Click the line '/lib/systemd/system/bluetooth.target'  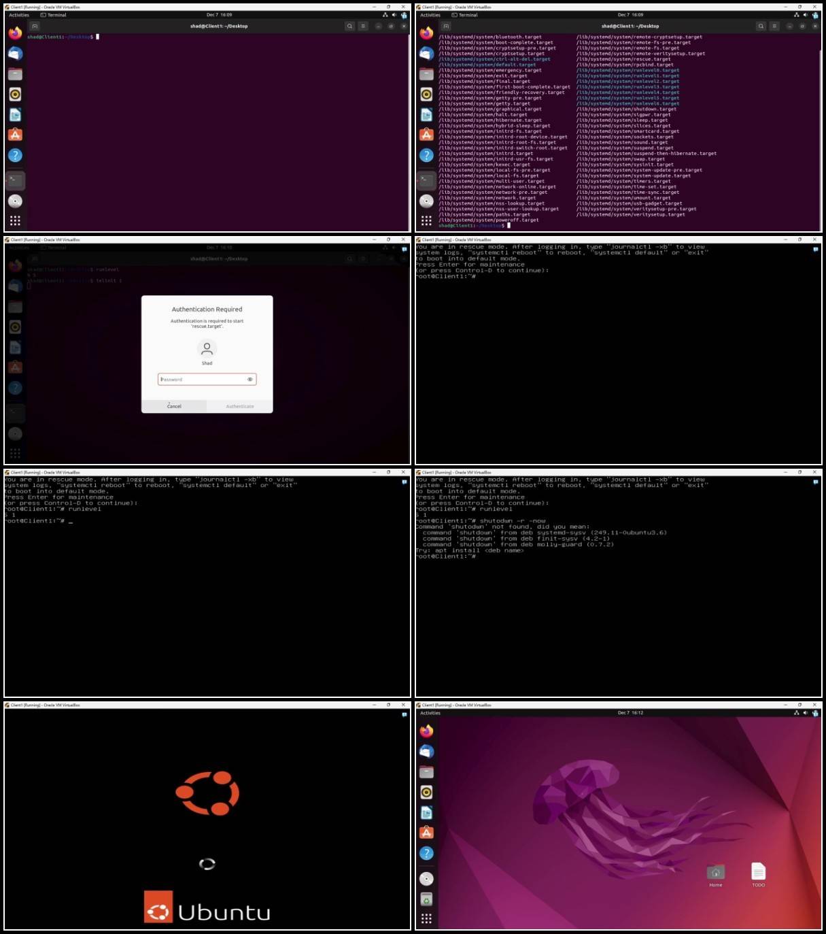click(490, 37)
